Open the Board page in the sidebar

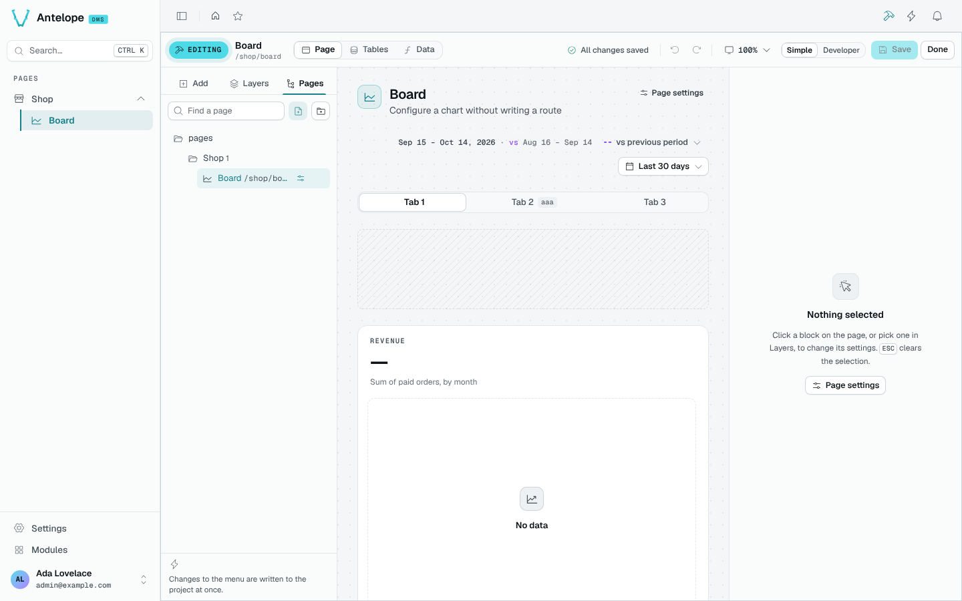(87, 120)
